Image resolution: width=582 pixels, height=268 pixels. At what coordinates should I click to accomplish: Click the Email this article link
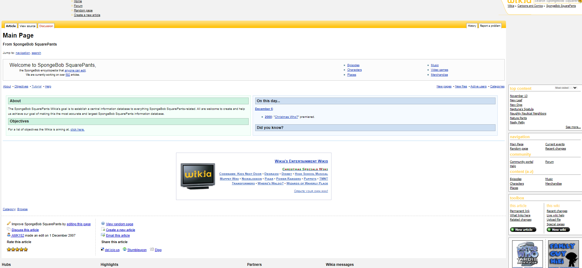(118, 236)
